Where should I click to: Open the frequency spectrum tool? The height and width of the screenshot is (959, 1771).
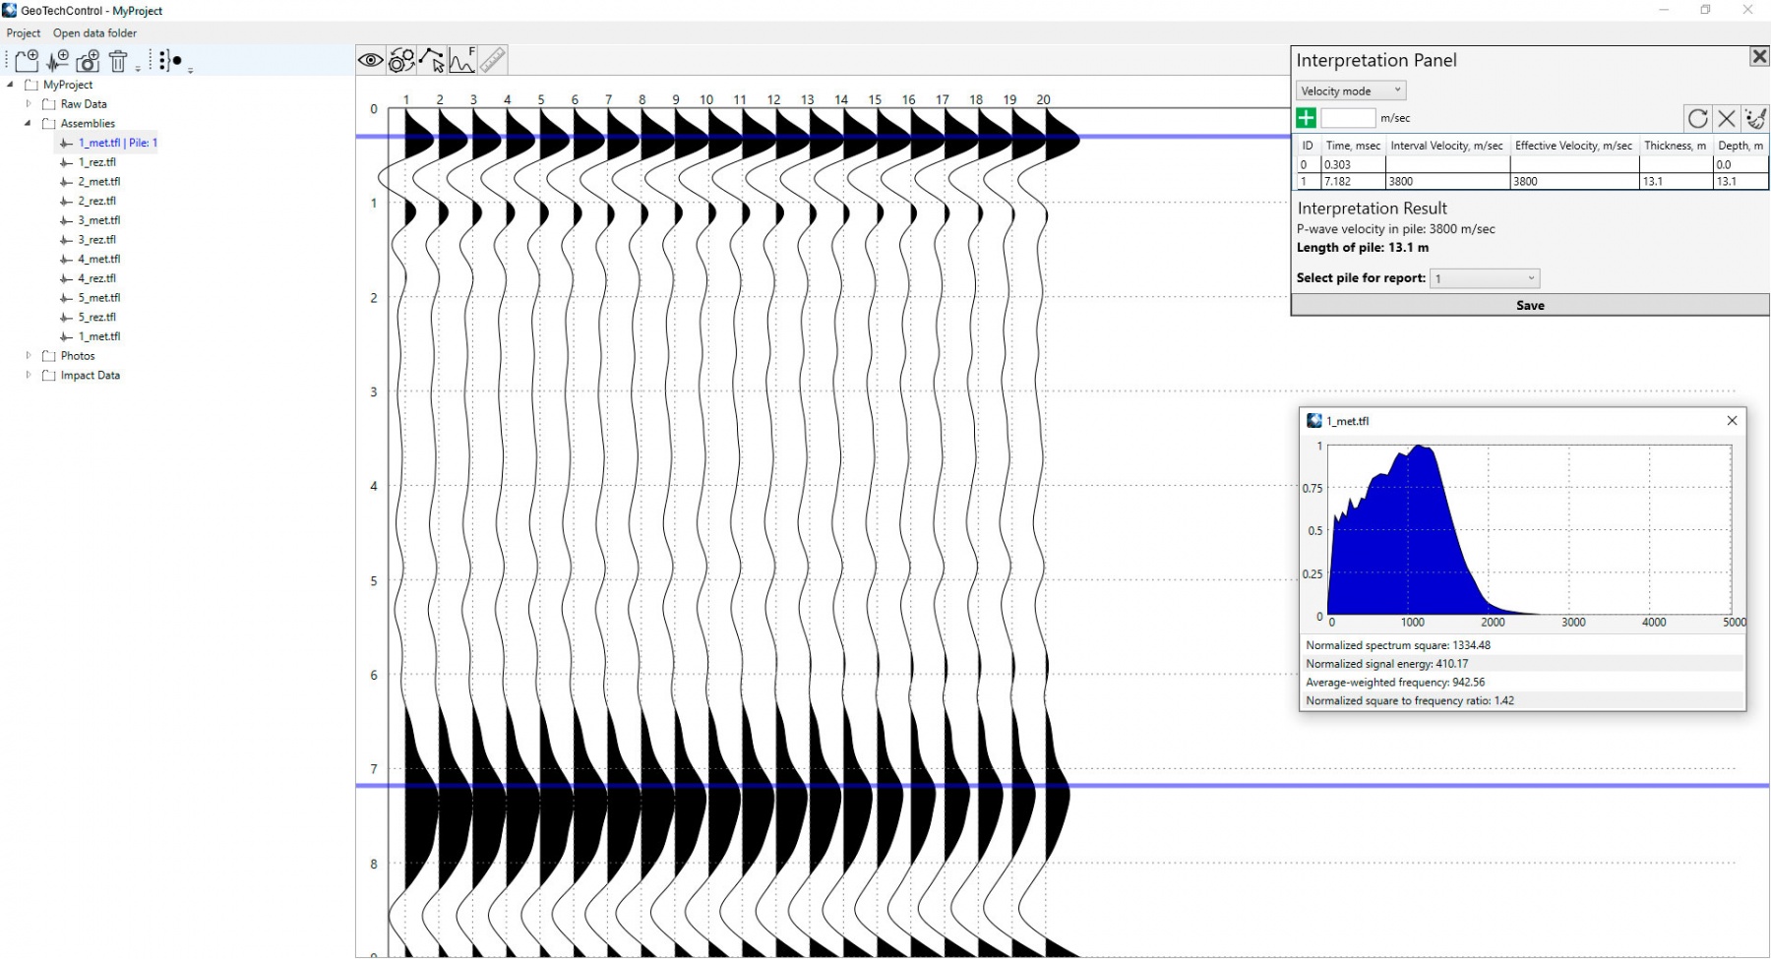coord(461,60)
